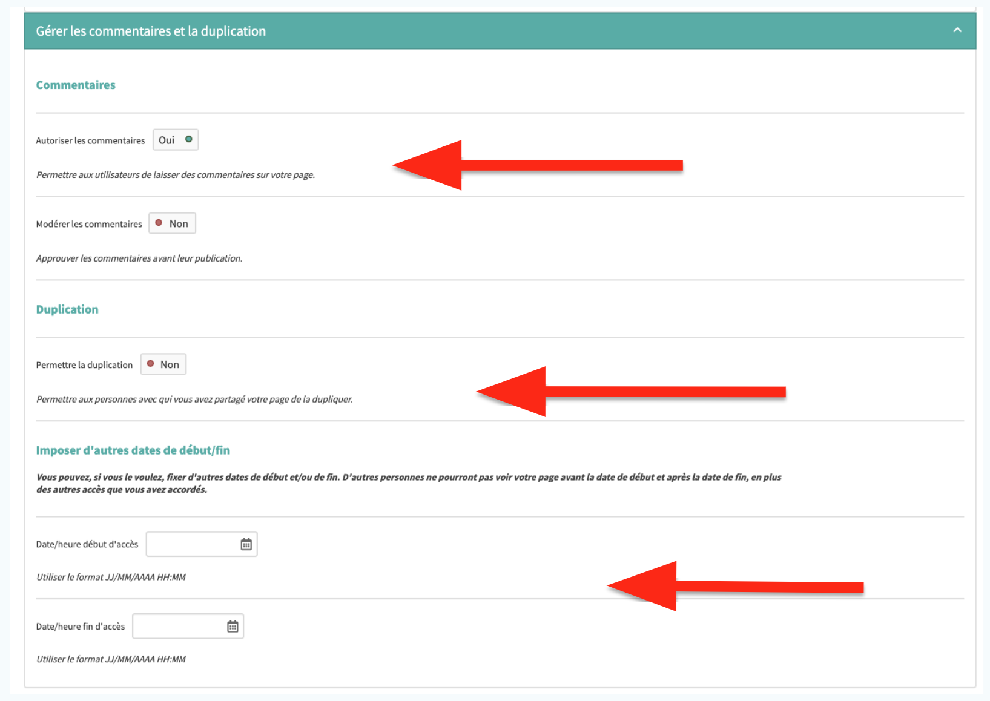This screenshot has width=990, height=701.
Task: Click the 'Duplication' section heading
Action: (x=67, y=309)
